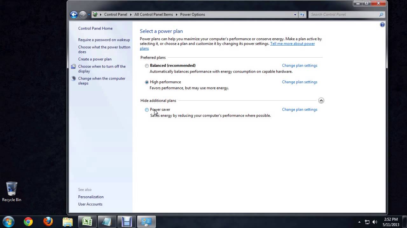This screenshot has width=407, height=228.
Task: Select the High performance plan
Action: [147, 82]
